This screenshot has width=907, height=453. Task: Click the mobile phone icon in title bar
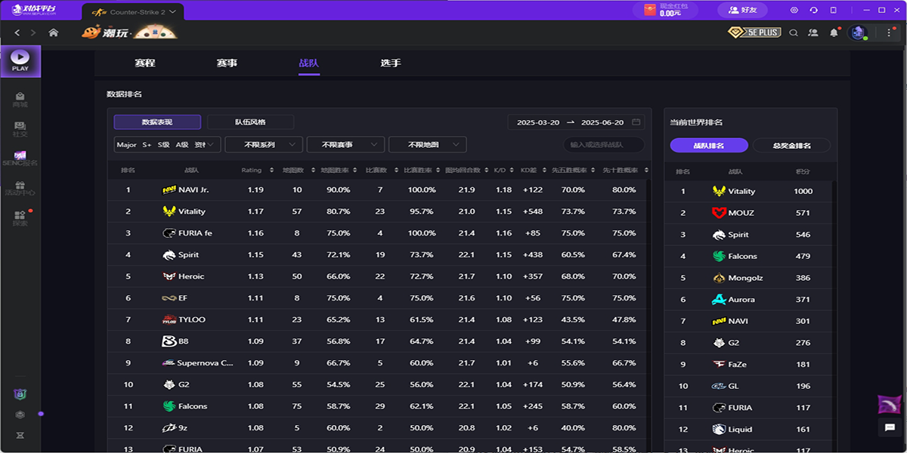tap(834, 11)
